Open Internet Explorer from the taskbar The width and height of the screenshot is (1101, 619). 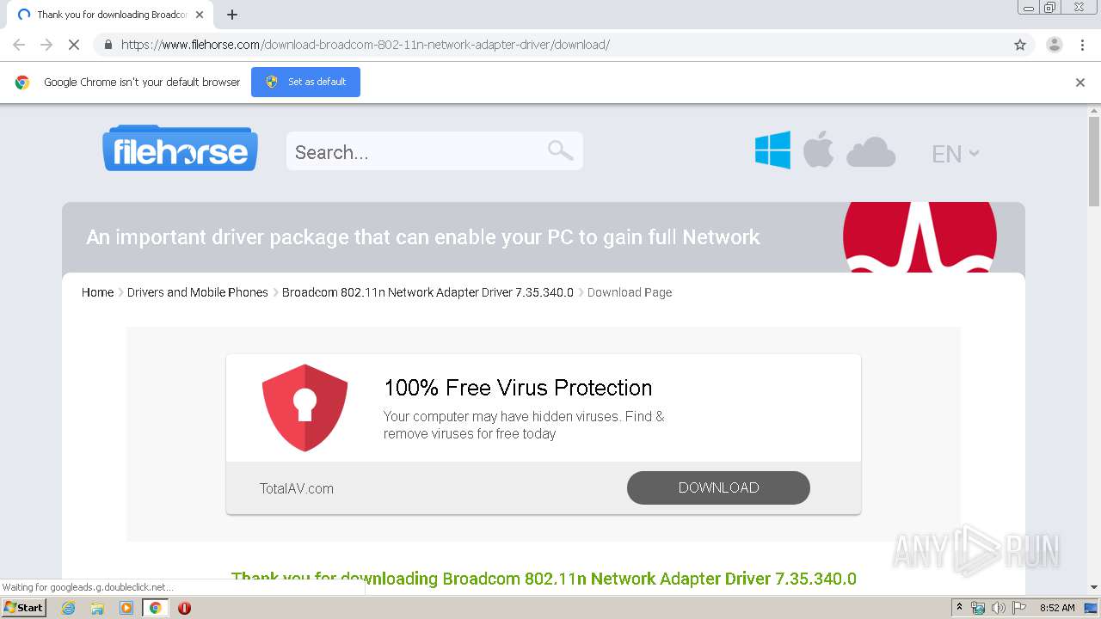[x=69, y=608]
